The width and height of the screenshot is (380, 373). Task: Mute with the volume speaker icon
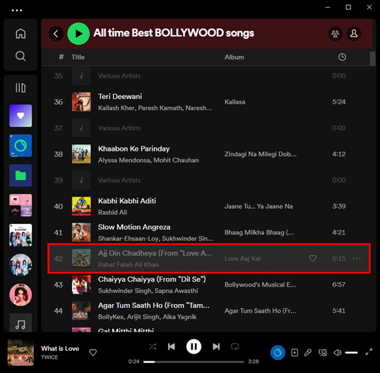pyautogui.click(x=337, y=352)
